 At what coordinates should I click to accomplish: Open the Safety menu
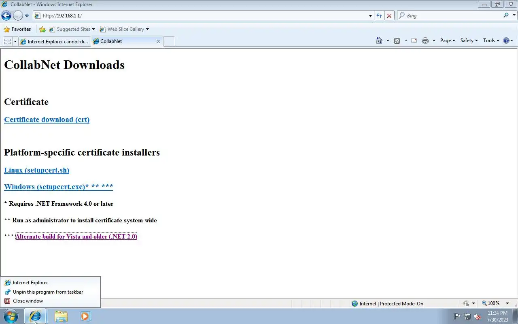(x=469, y=40)
